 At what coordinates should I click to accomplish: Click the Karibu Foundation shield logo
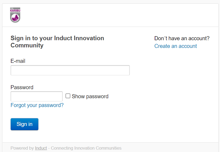15,15
